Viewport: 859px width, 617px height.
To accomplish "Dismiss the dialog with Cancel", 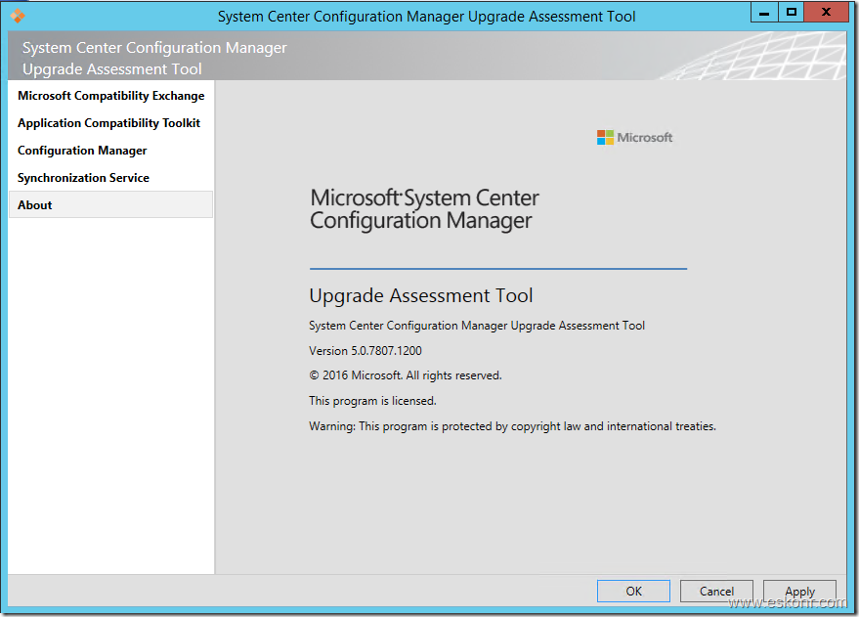I will pos(716,591).
